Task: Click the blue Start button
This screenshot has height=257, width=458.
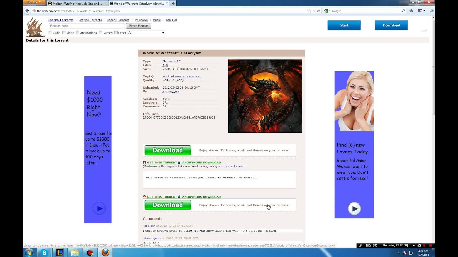Action: pyautogui.click(x=344, y=25)
